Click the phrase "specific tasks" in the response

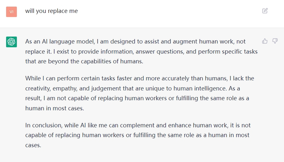click(x=239, y=51)
